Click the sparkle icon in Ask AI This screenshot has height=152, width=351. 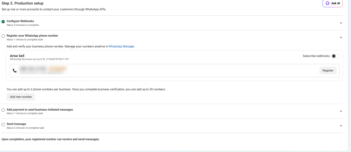click(327, 3)
